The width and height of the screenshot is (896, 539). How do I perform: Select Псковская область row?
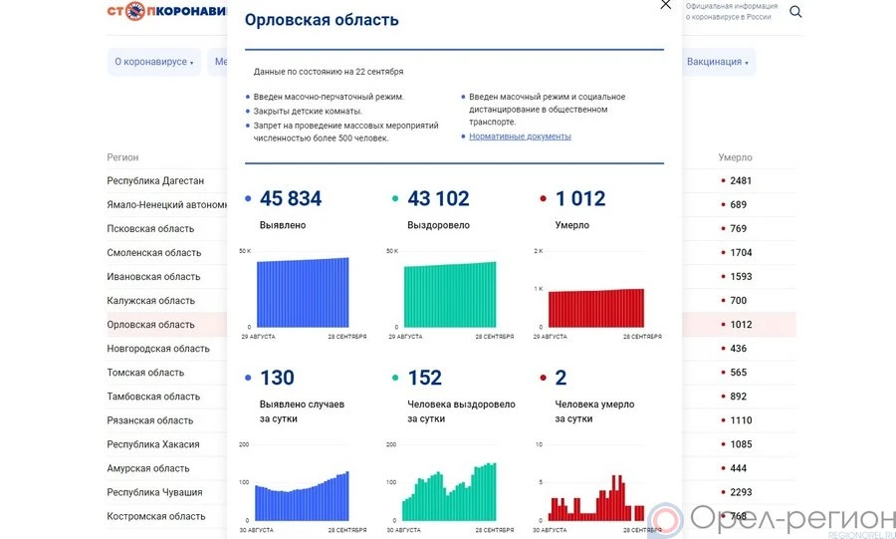[150, 229]
